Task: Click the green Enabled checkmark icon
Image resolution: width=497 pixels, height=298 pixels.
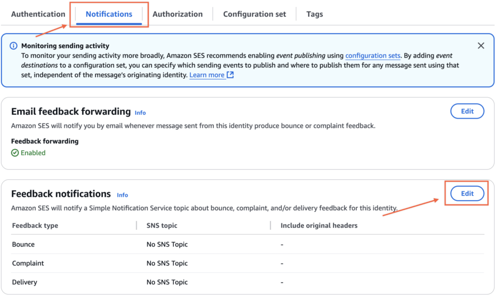Action: pyautogui.click(x=15, y=153)
